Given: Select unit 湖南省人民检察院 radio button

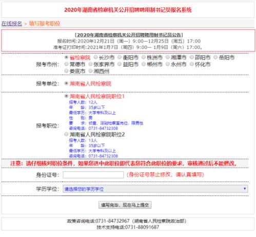Looking at the screenshot, I should 66,84.
